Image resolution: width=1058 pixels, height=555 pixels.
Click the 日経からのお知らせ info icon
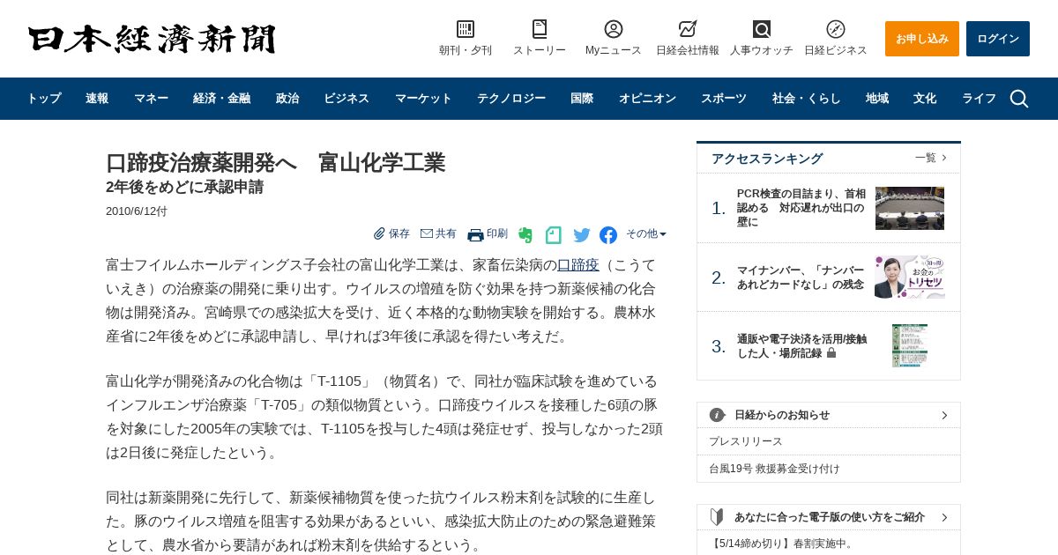[717, 415]
